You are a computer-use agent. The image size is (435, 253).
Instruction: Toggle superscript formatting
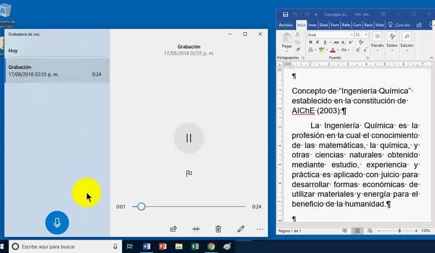click(351, 42)
